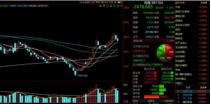Select the 九转 indicator tab
This screenshot has height=104, width=210.
tap(92, 2)
